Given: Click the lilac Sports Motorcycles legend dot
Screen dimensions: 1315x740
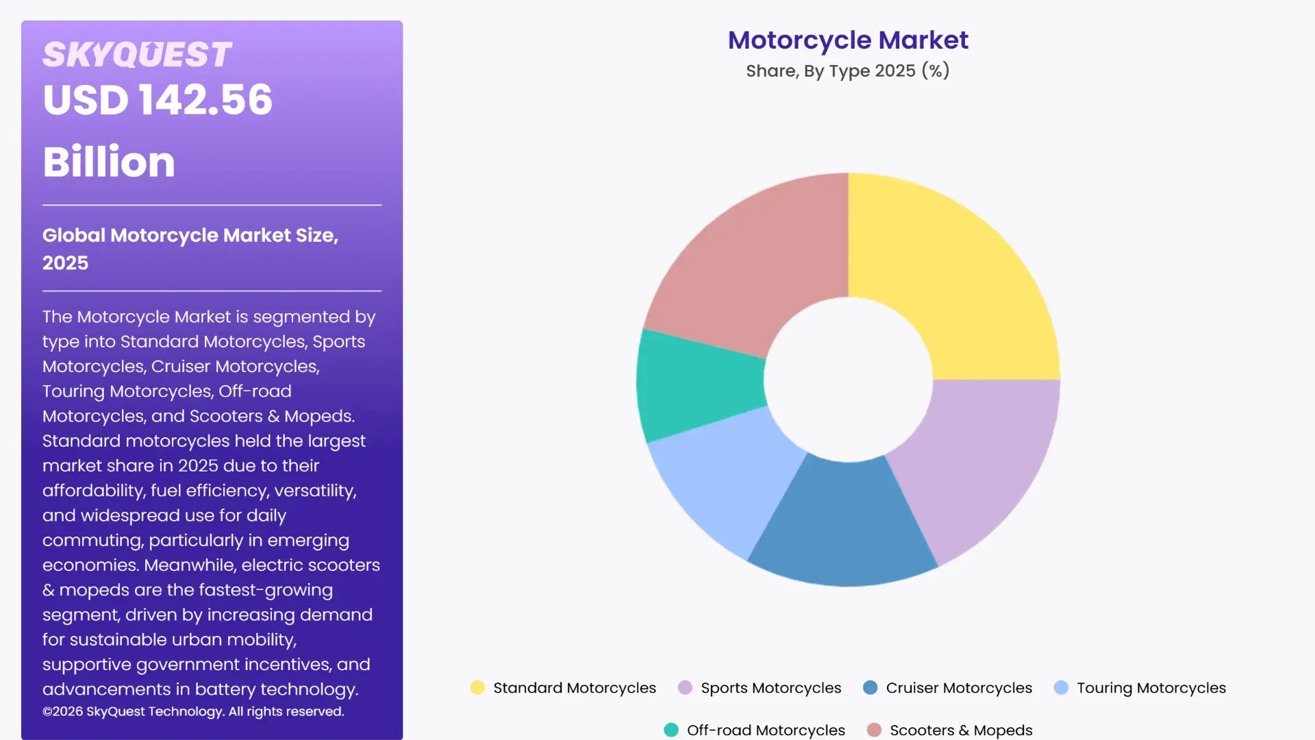Looking at the screenshot, I should [685, 687].
